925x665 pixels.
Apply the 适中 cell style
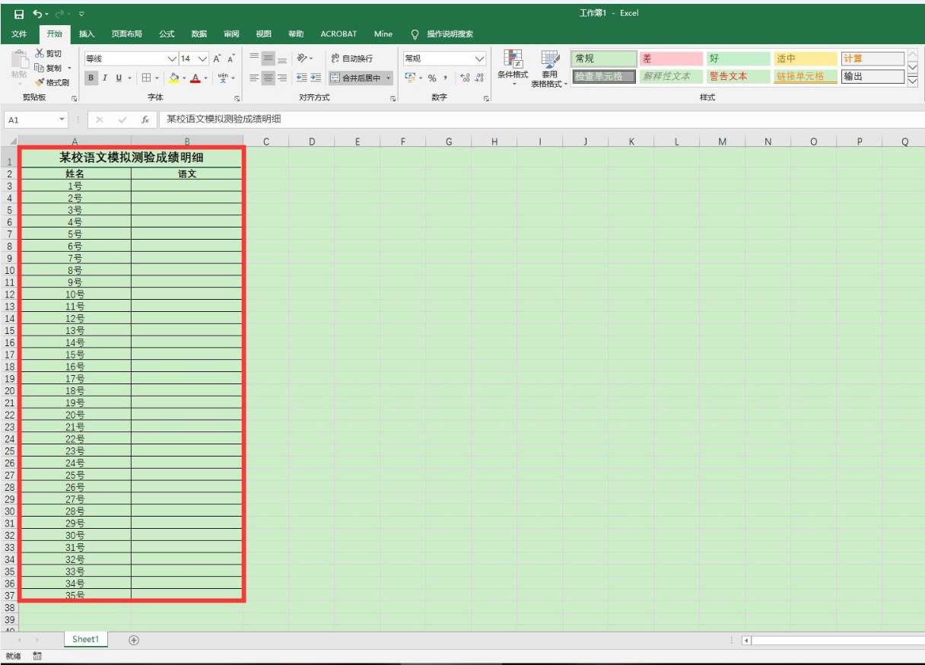(804, 59)
